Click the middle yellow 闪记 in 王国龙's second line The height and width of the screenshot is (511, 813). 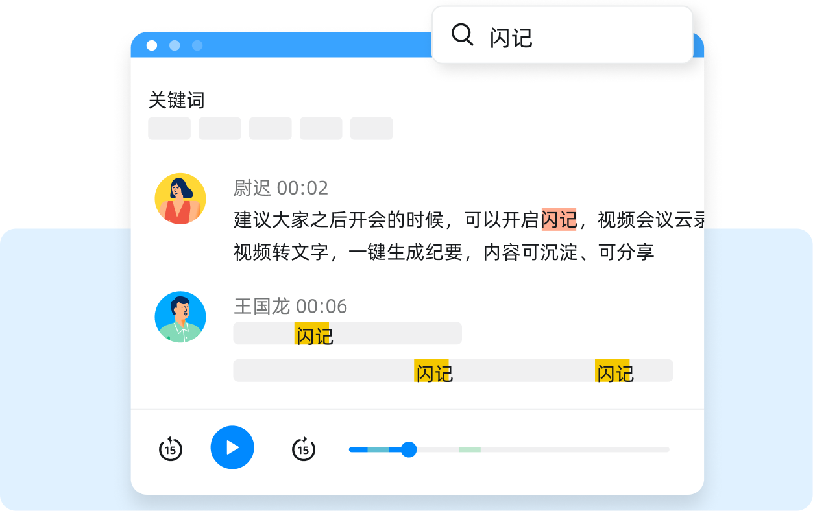(433, 372)
